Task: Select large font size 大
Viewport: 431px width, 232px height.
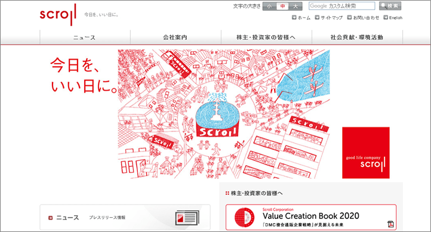Action: 295,6
